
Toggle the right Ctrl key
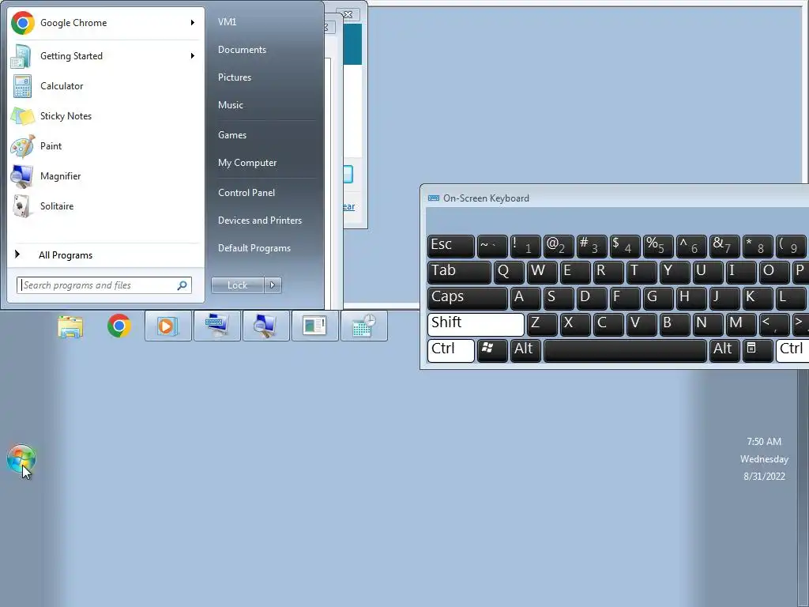coord(792,350)
